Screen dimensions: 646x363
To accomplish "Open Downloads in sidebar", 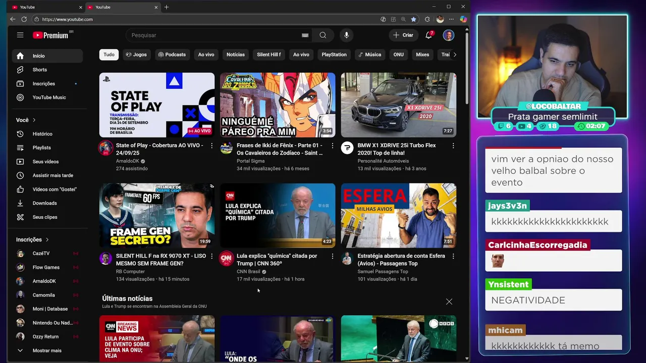I will click(x=47, y=203).
